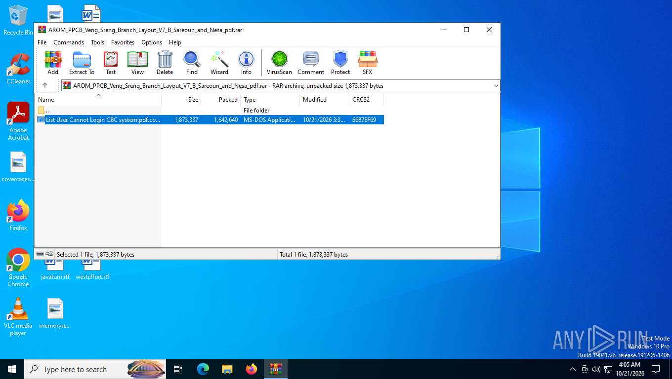The width and height of the screenshot is (672, 379).
Task: Run the Test archive tool
Action: tap(111, 63)
